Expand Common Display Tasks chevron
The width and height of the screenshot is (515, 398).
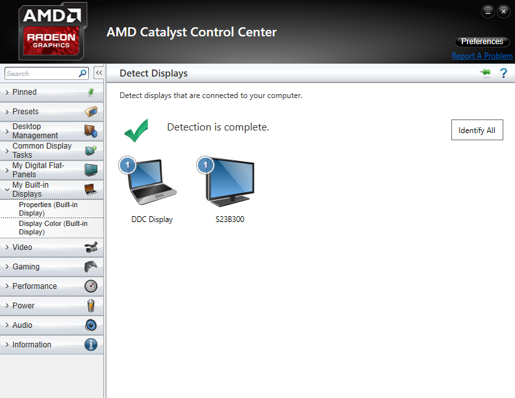tap(7, 151)
